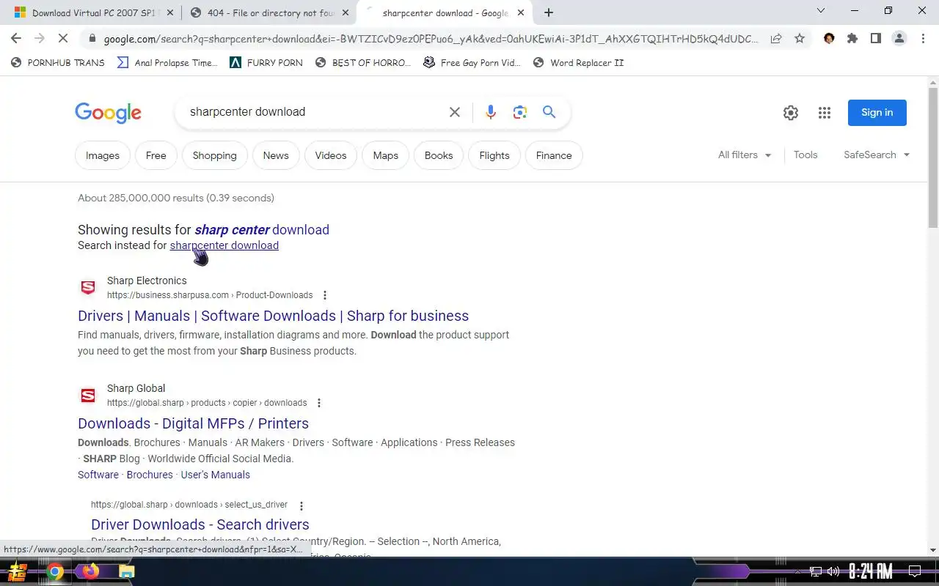The image size is (939, 586).
Task: Start search by voice microphone
Action: tap(491, 112)
